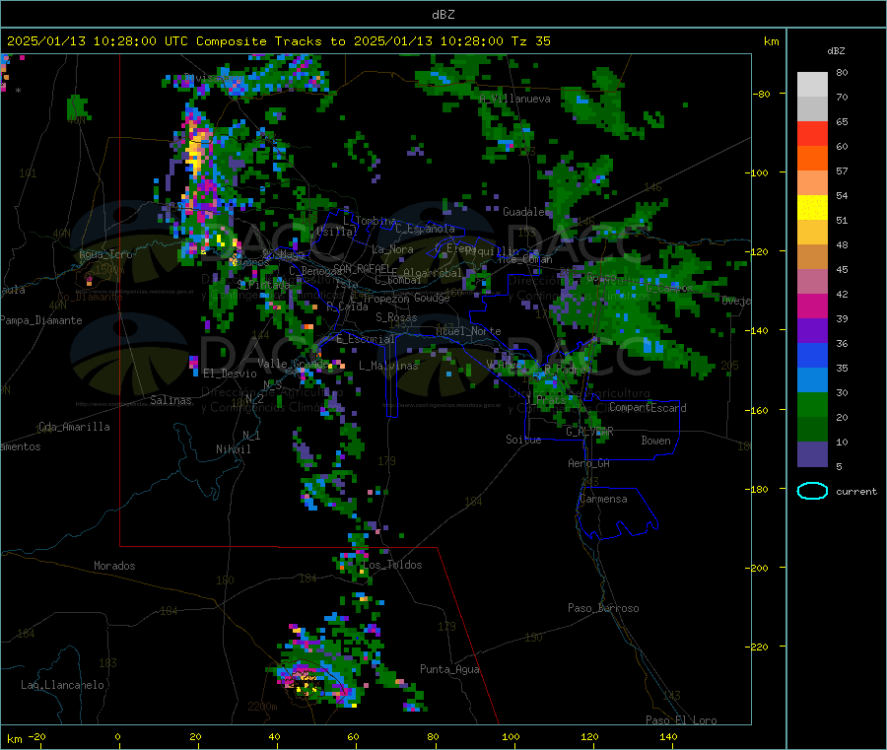887x750 pixels.
Task: Click the dark green 10-20 dBZ legend swatch
Action: click(812, 430)
